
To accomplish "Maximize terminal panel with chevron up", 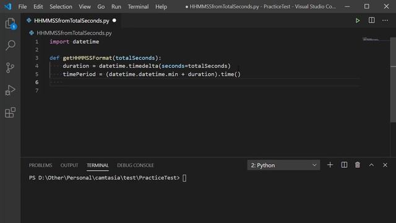I will (371, 165).
